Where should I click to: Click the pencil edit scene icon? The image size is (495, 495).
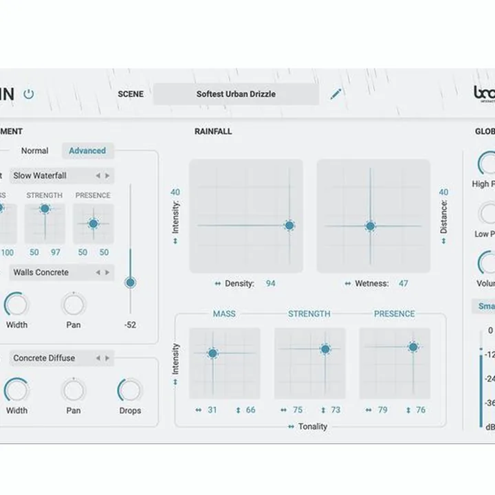336,94
